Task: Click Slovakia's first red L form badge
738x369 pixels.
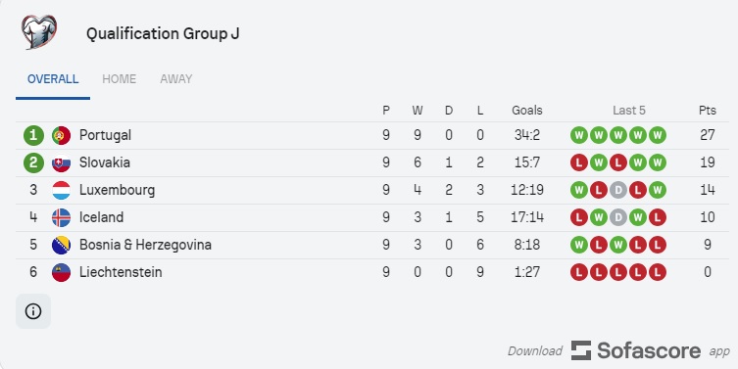Action: [579, 162]
